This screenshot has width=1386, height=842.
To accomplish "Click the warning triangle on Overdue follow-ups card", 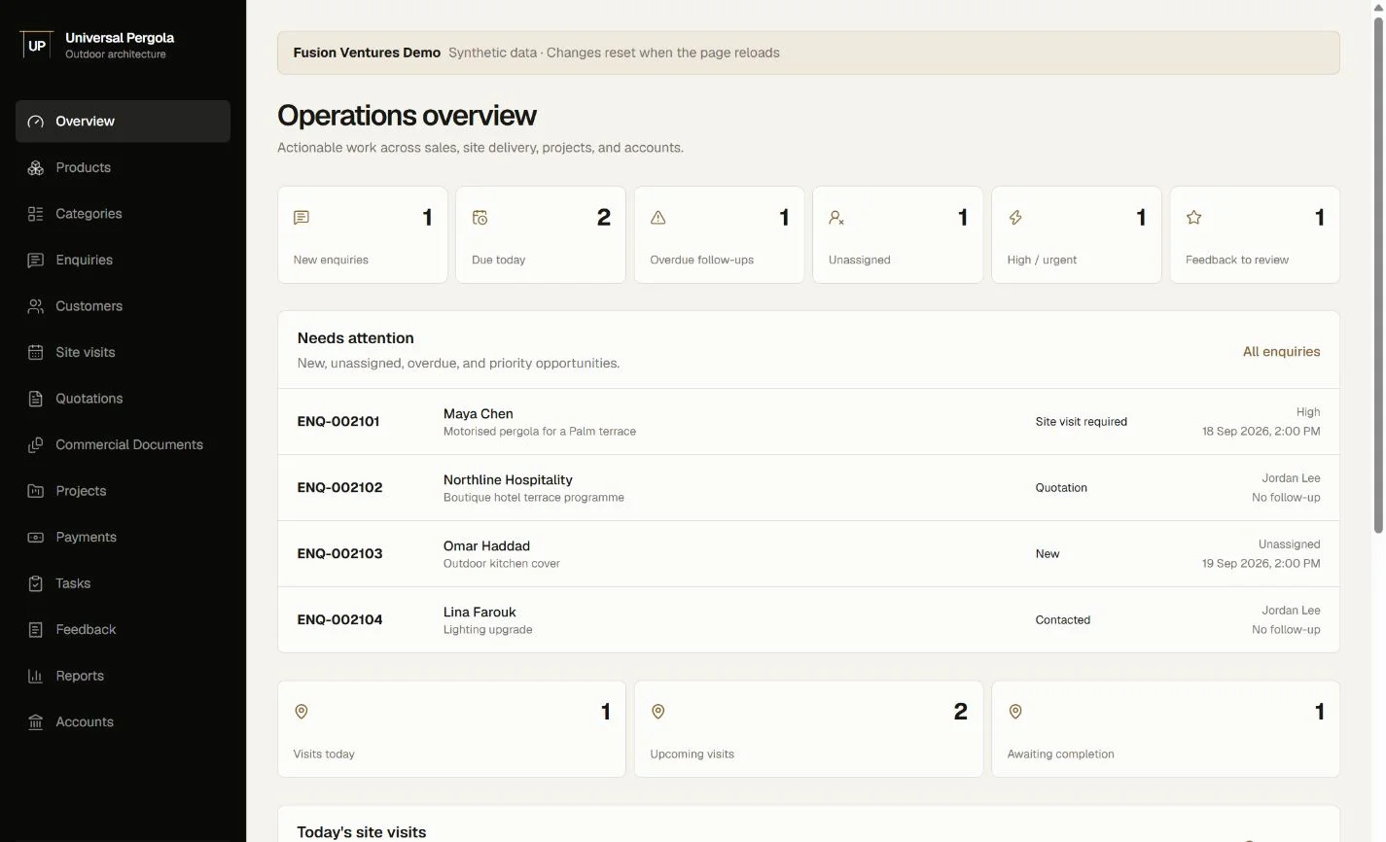I will pos(658,218).
